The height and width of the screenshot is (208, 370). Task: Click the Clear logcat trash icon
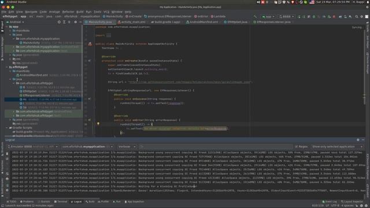pos(7,154)
